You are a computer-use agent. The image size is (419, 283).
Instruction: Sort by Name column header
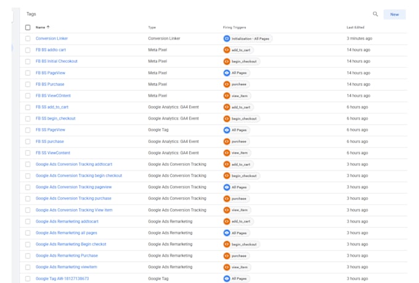(x=40, y=27)
